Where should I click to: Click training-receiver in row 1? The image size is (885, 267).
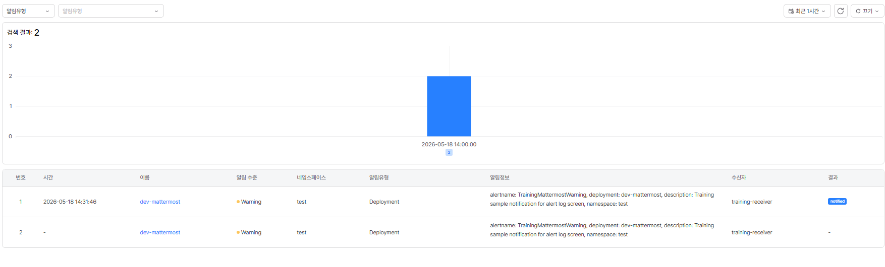[x=752, y=202]
